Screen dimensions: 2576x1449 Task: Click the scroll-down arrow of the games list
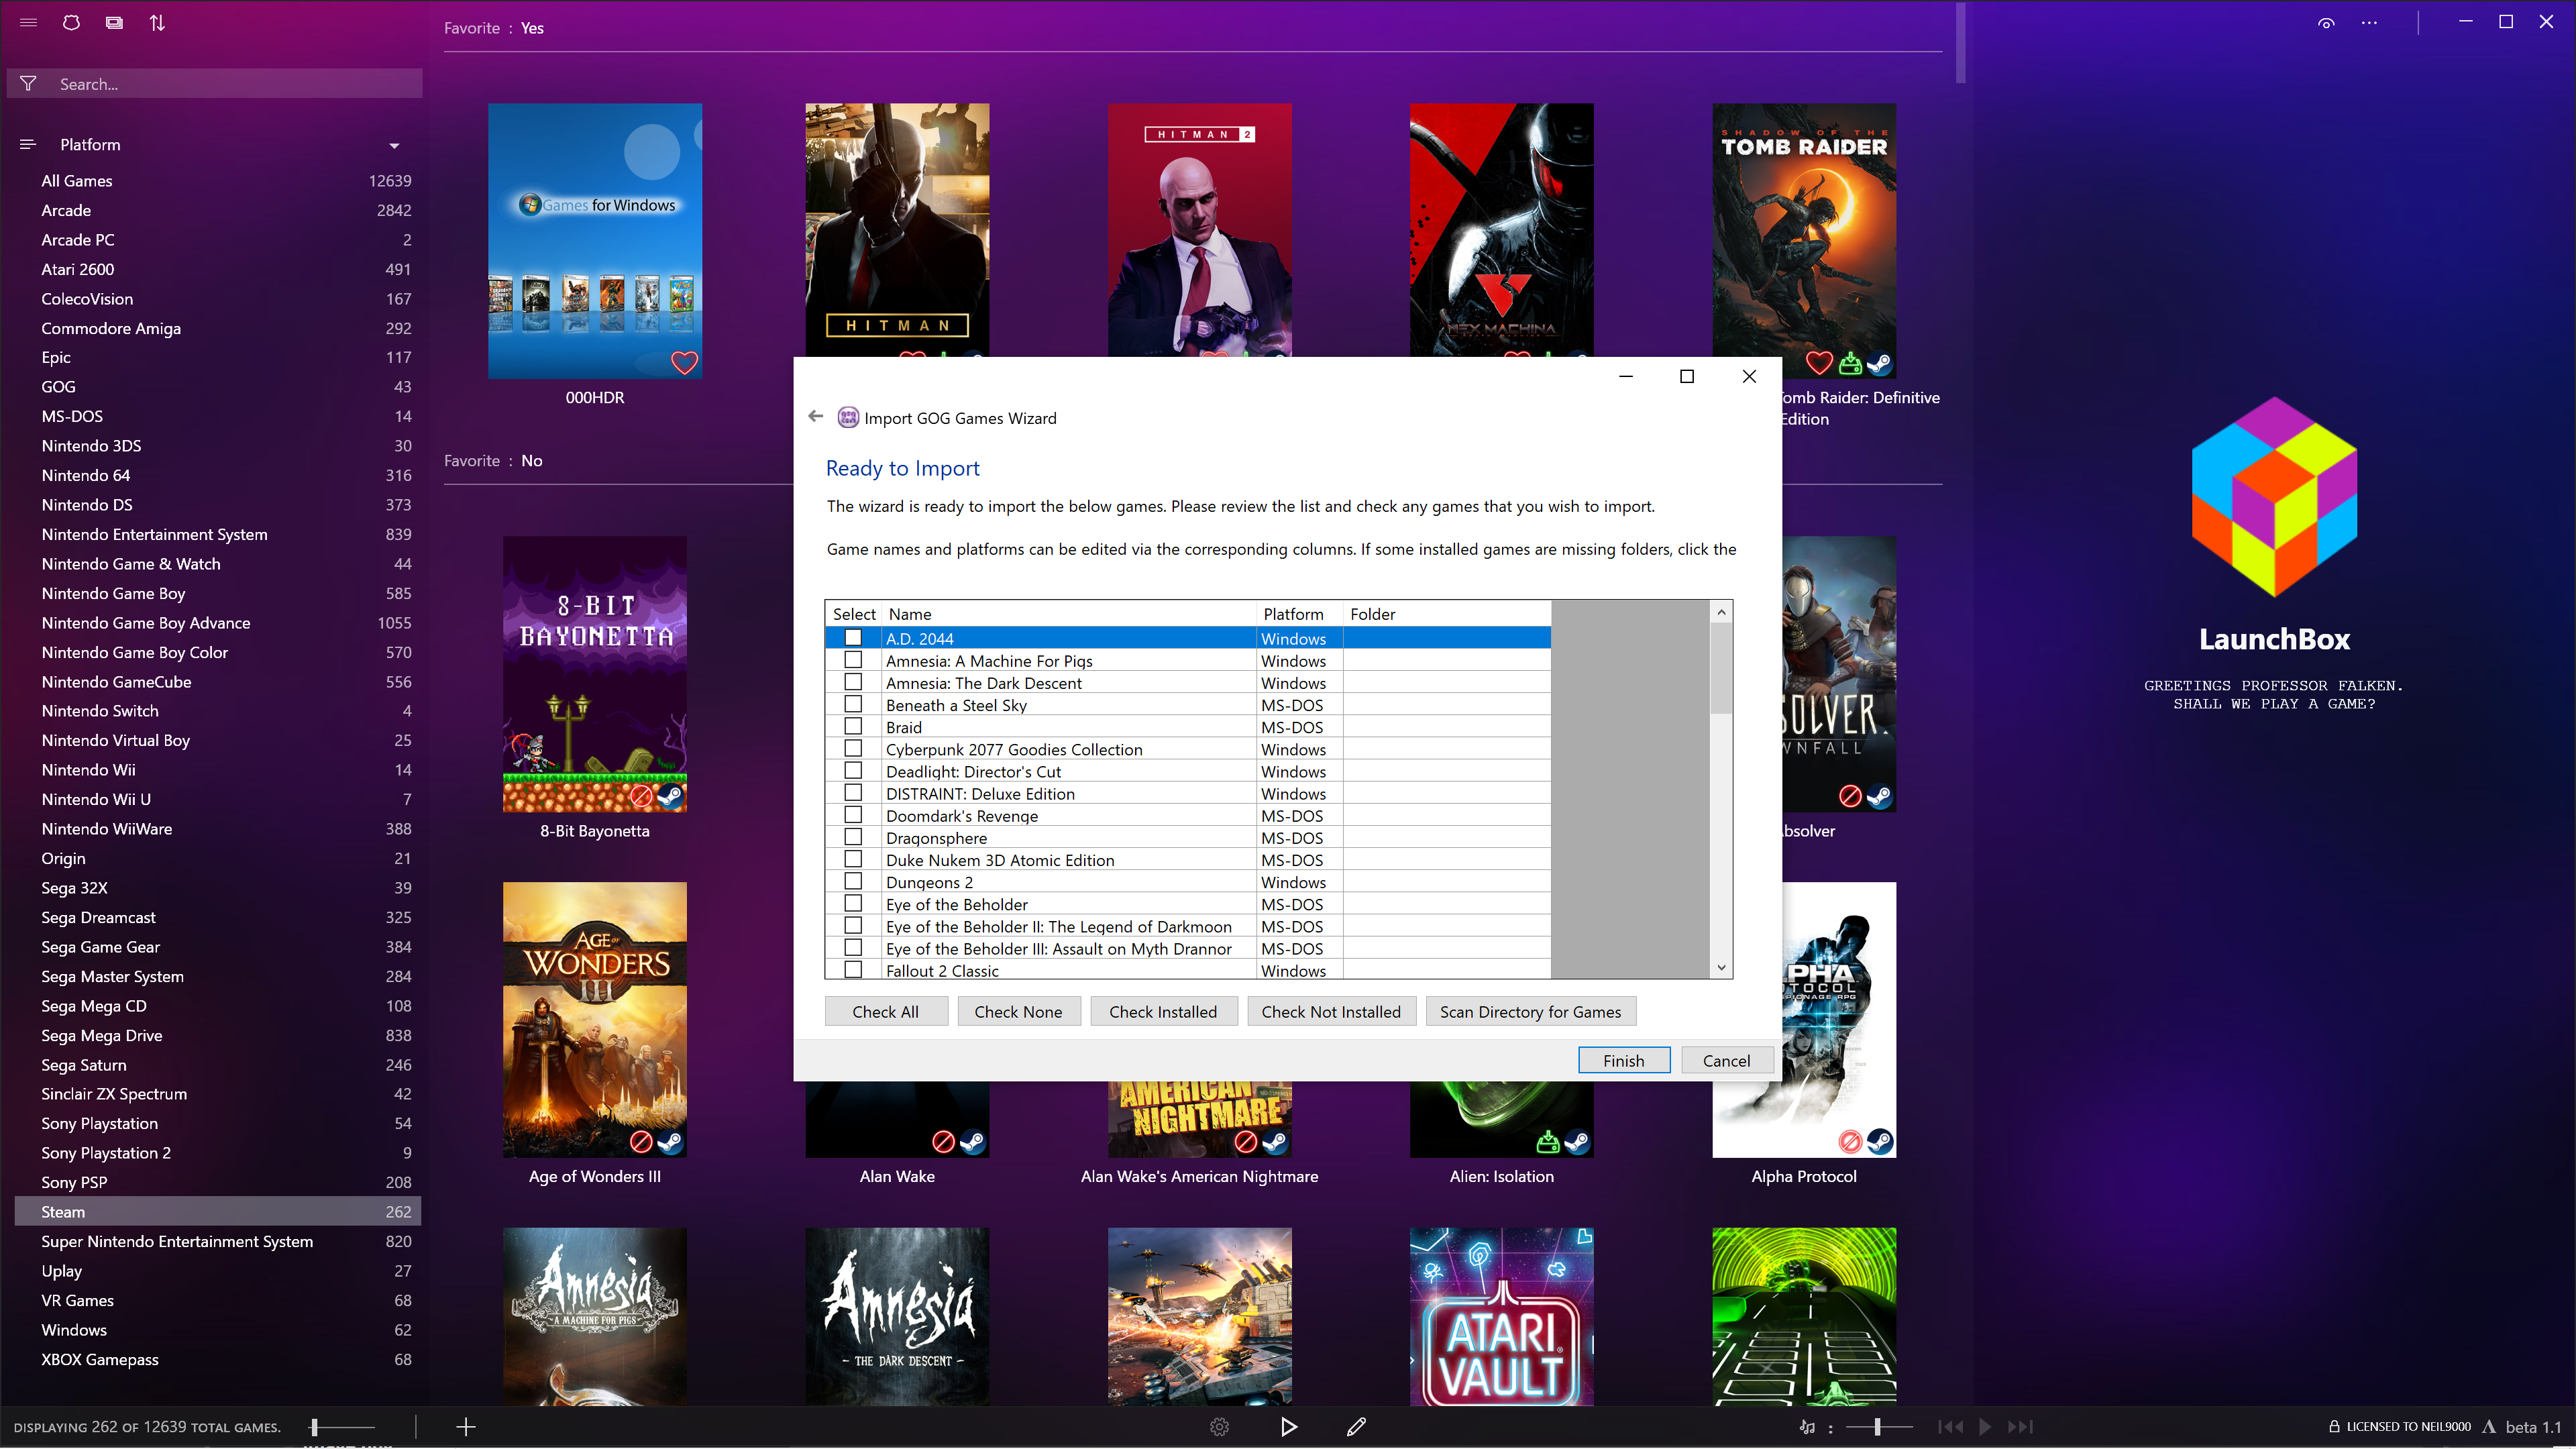pyautogui.click(x=1721, y=967)
